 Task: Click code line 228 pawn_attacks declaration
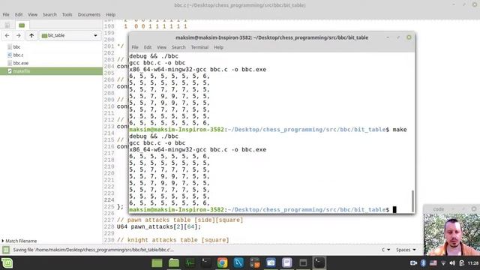click(x=159, y=226)
